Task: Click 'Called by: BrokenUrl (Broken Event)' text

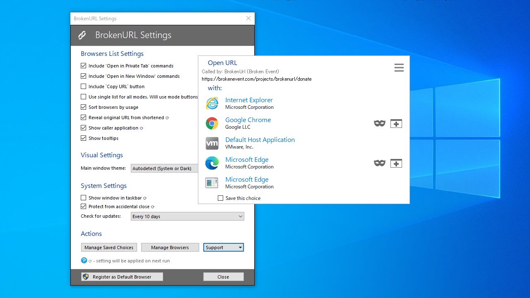Action: [x=240, y=72]
